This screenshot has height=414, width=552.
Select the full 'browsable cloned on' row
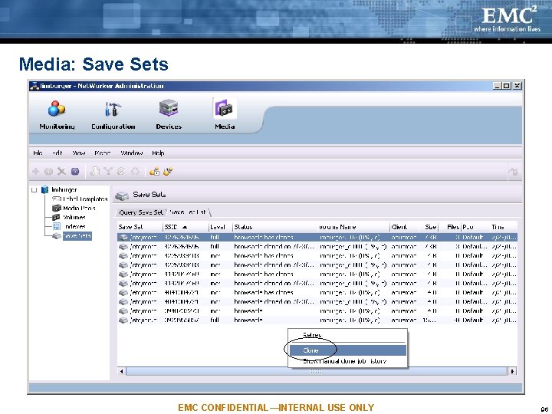tap(317, 246)
